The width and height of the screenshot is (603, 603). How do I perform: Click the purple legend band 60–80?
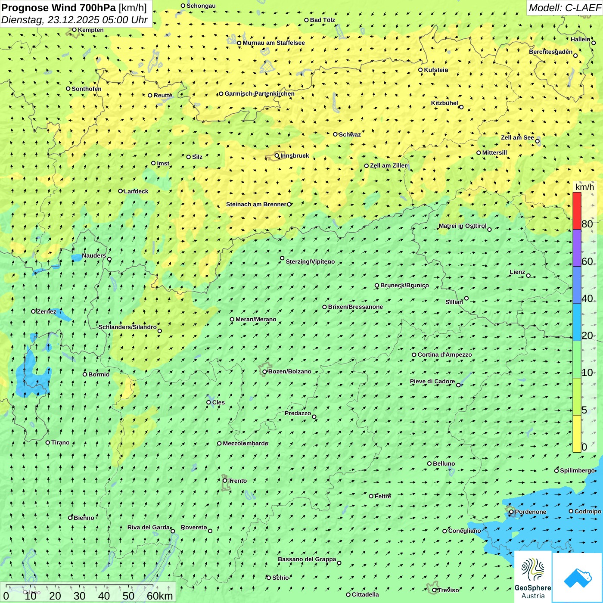(x=577, y=248)
